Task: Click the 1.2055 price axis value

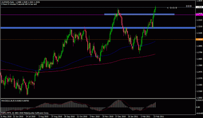Action: (199, 98)
